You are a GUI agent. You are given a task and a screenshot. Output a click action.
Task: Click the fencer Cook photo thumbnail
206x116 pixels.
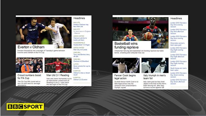(x=126, y=65)
